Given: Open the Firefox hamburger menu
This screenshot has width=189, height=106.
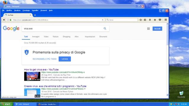Looking at the screenshot, I should pos(166,20).
